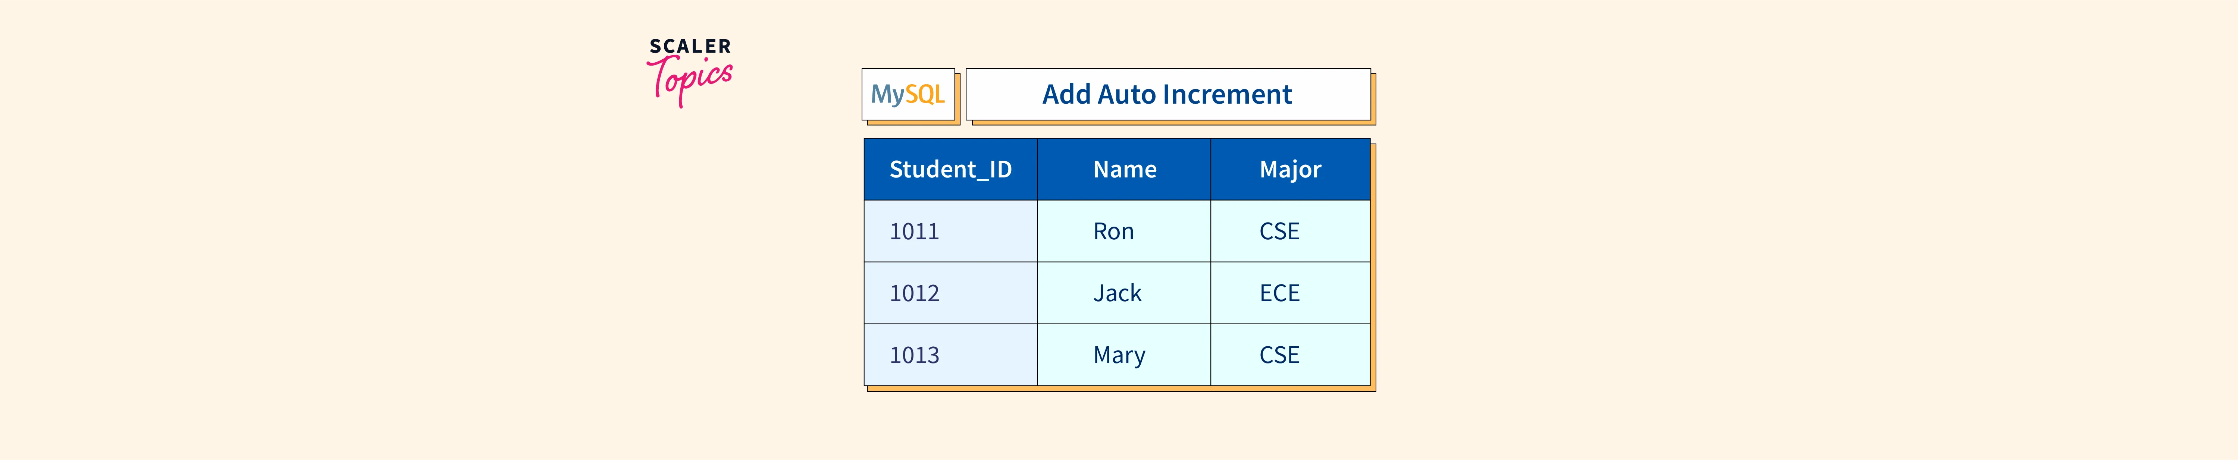Image resolution: width=2238 pixels, height=460 pixels.
Task: Select the Name column header
Action: 1124,169
